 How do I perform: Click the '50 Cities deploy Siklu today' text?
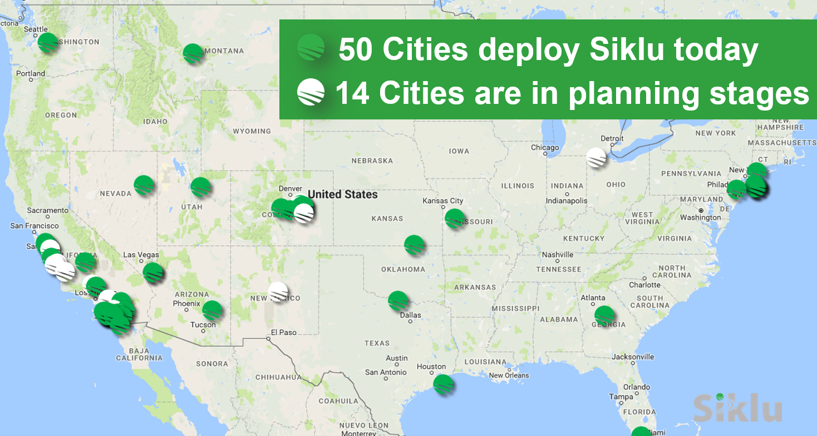tap(548, 50)
